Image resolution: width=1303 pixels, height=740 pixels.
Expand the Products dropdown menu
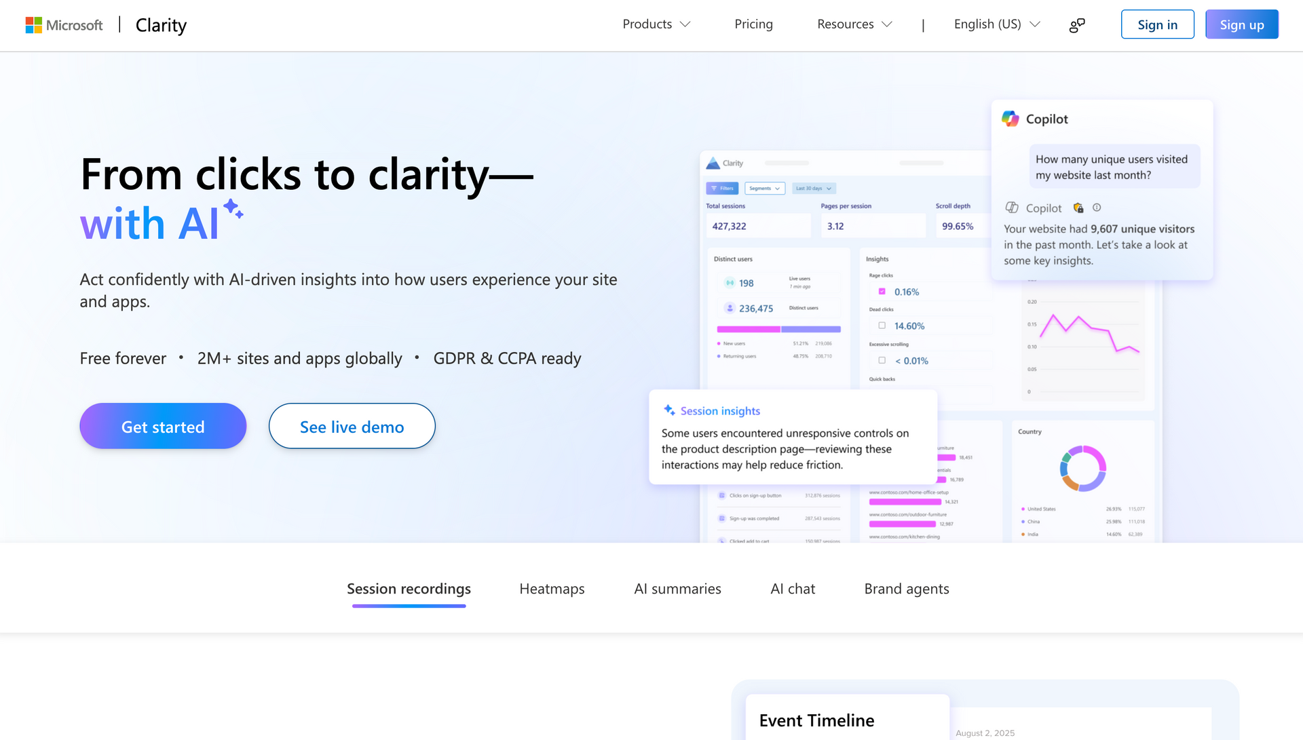[x=656, y=24]
